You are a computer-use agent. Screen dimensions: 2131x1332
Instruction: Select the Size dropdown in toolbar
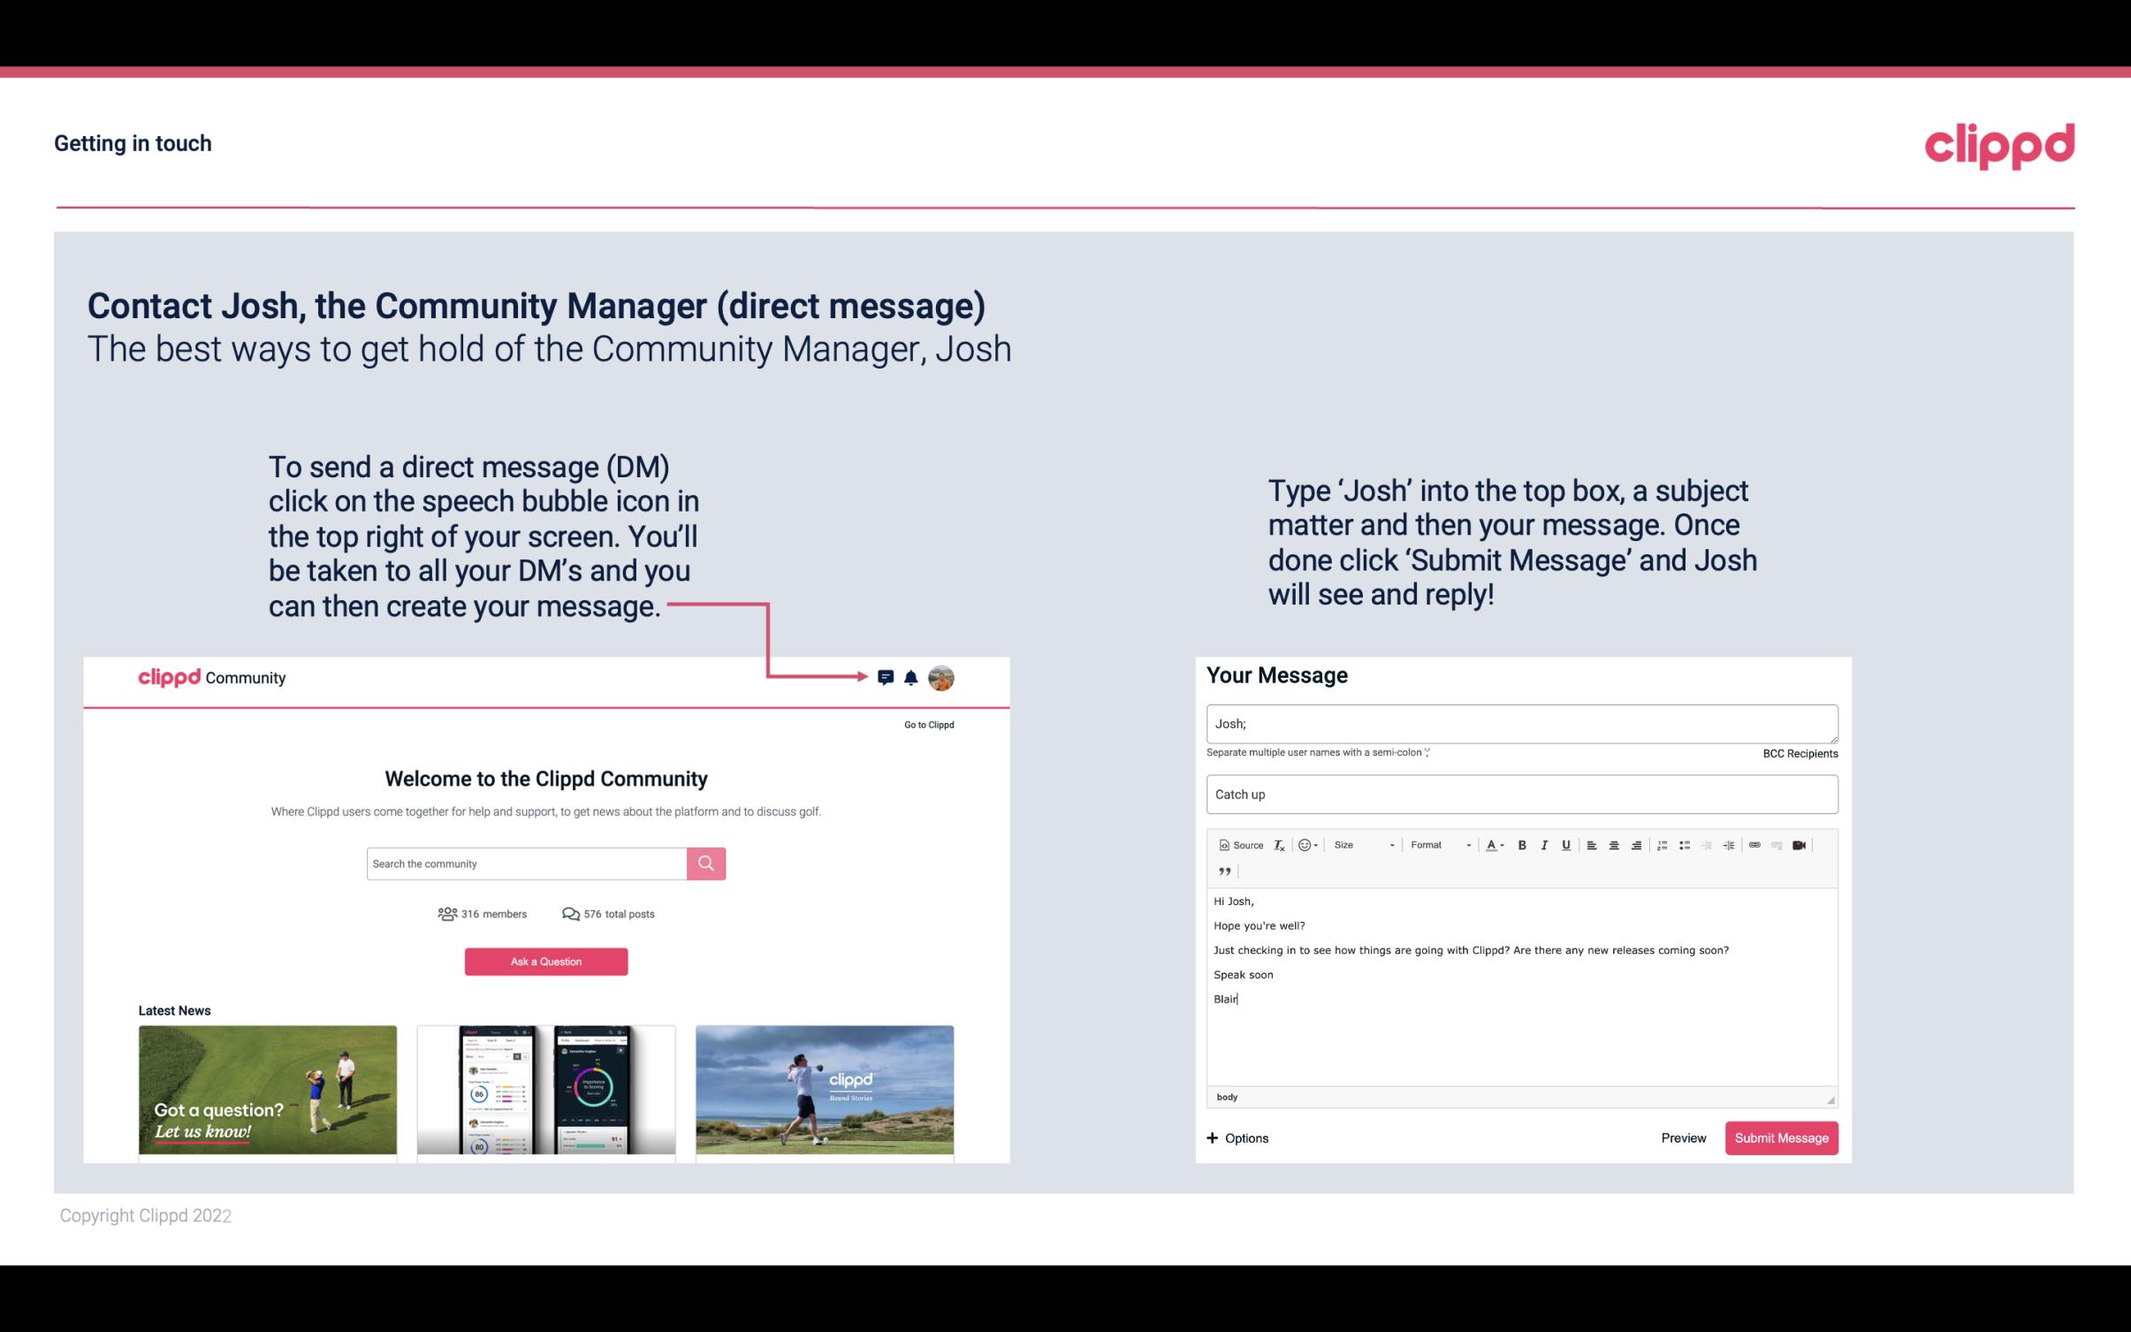click(x=1361, y=844)
